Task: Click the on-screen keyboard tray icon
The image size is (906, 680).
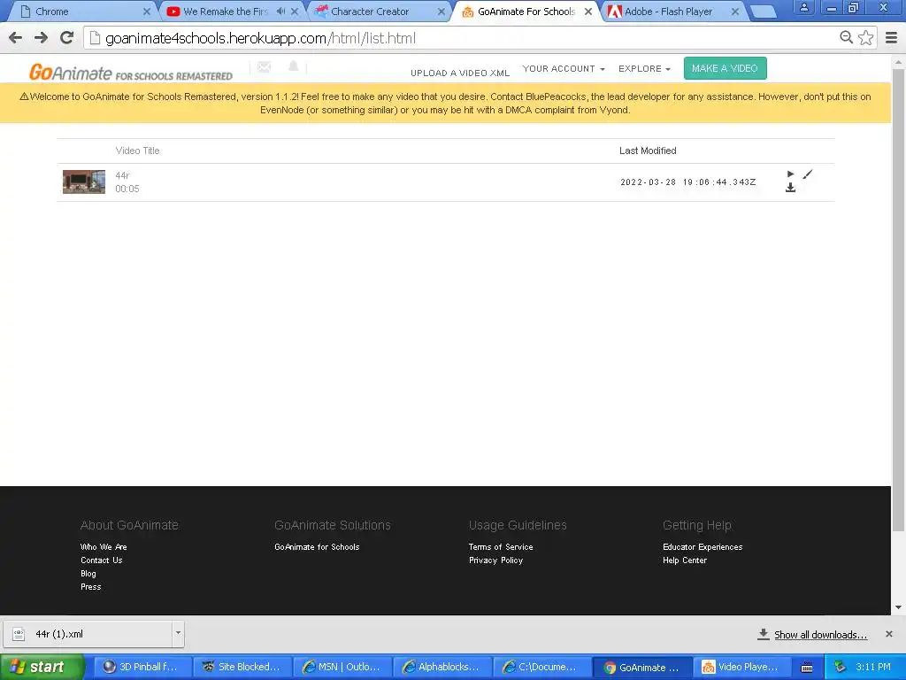Action: (x=807, y=668)
